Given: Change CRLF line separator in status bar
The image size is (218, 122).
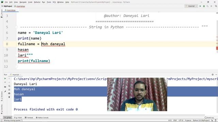Looking at the screenshot, I should click(x=175, y=120).
